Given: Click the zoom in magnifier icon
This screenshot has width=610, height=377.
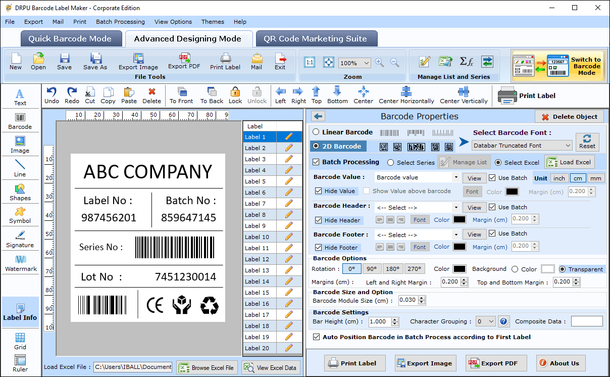Looking at the screenshot, I should pos(380,63).
